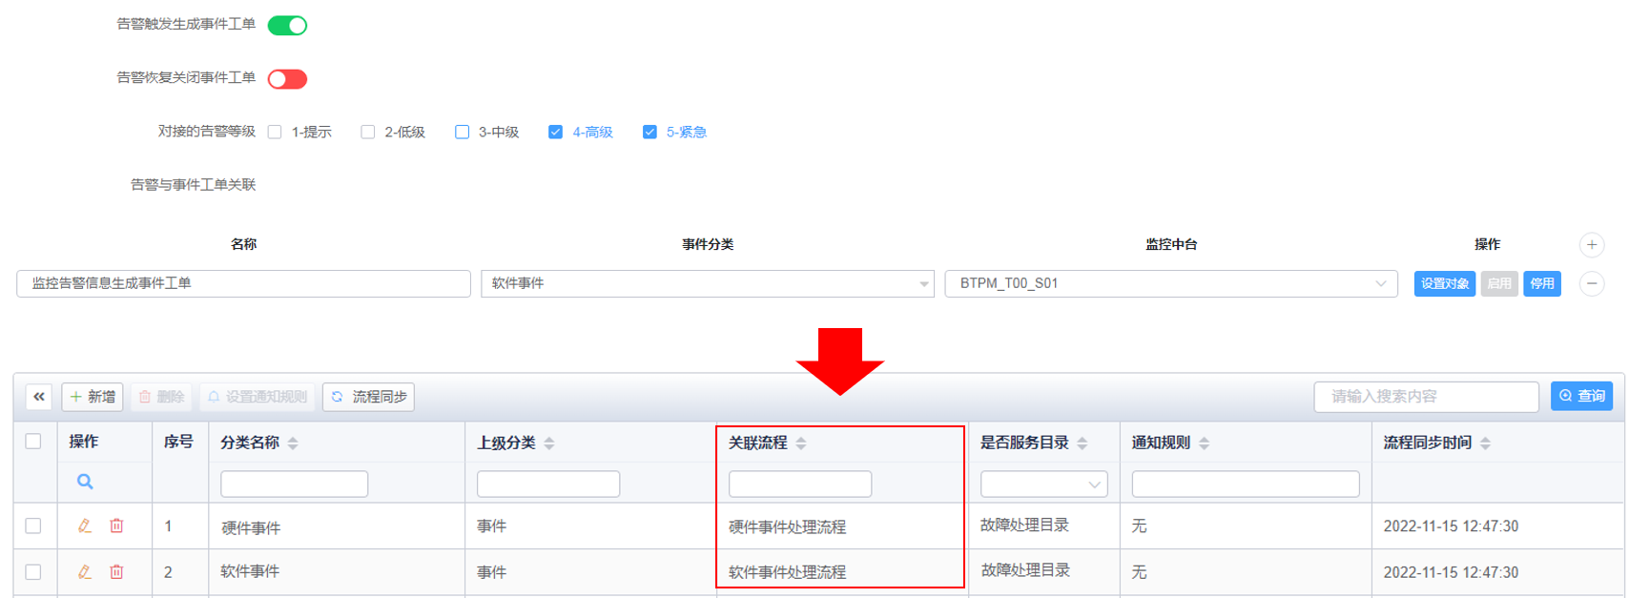The height and width of the screenshot is (598, 1629).
Task: Click the 请输入搜索内容 search field
Action: 1425,397
